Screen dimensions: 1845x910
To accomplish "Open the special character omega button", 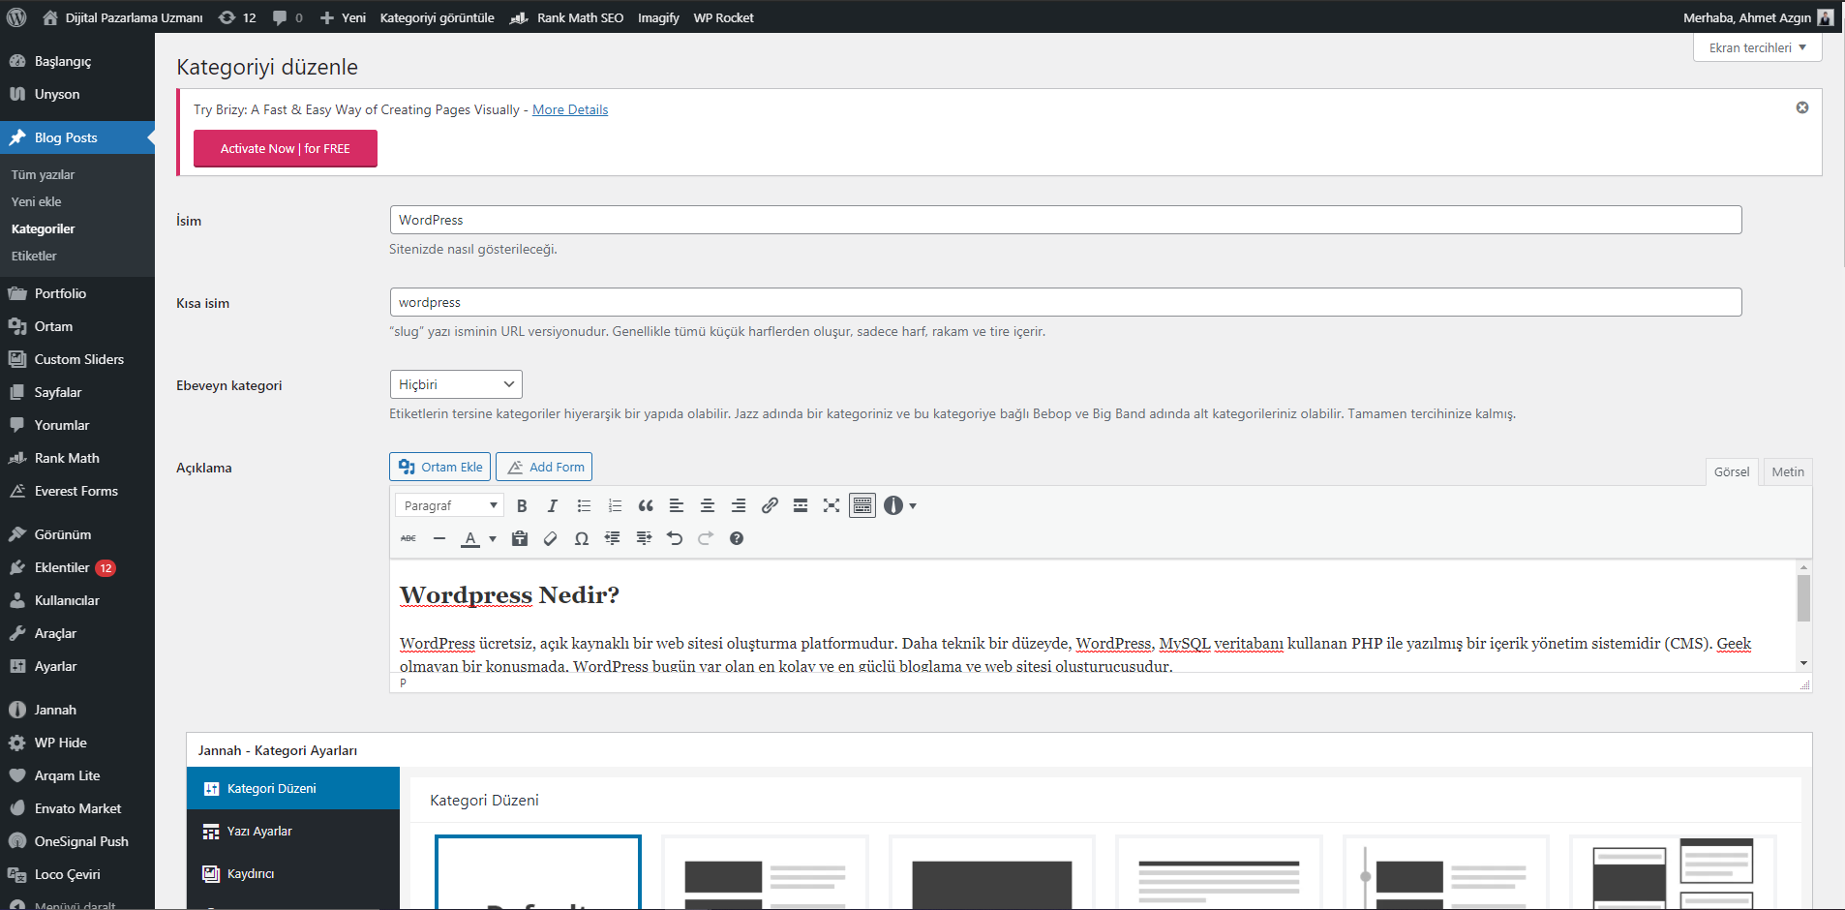I will click(582, 538).
